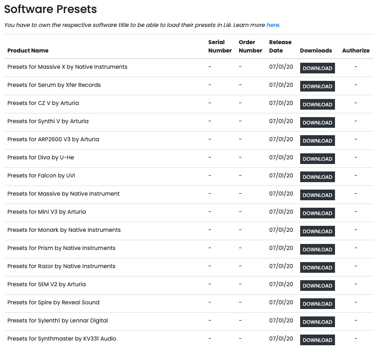The image size is (381, 355).
Task: Download presets for Monark by Native Instruments
Action: 317,231
